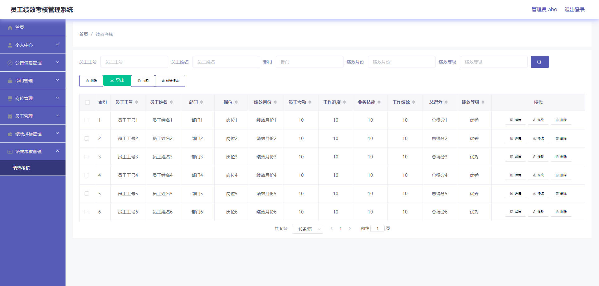Sort by 岗位 column arrows
599x286 pixels.
tap(236, 102)
